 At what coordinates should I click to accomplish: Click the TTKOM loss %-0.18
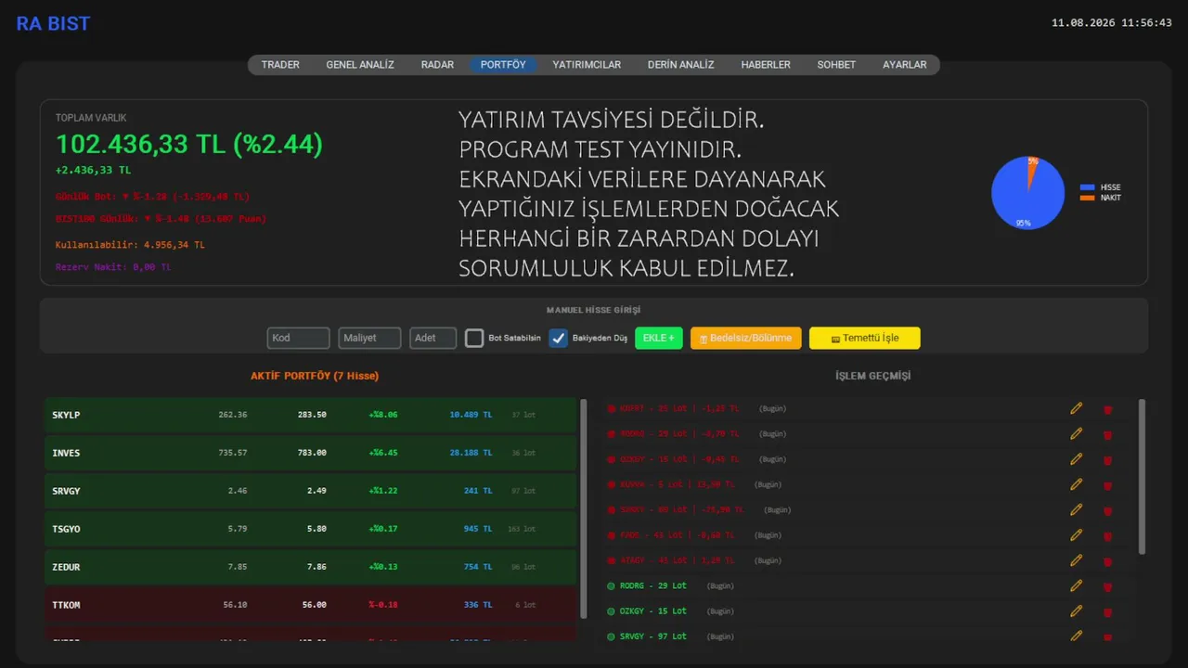click(382, 605)
